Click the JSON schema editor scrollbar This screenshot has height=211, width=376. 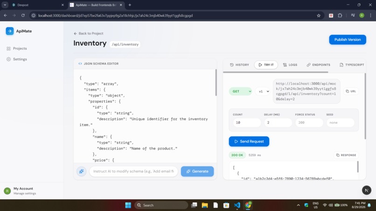coord(216,82)
